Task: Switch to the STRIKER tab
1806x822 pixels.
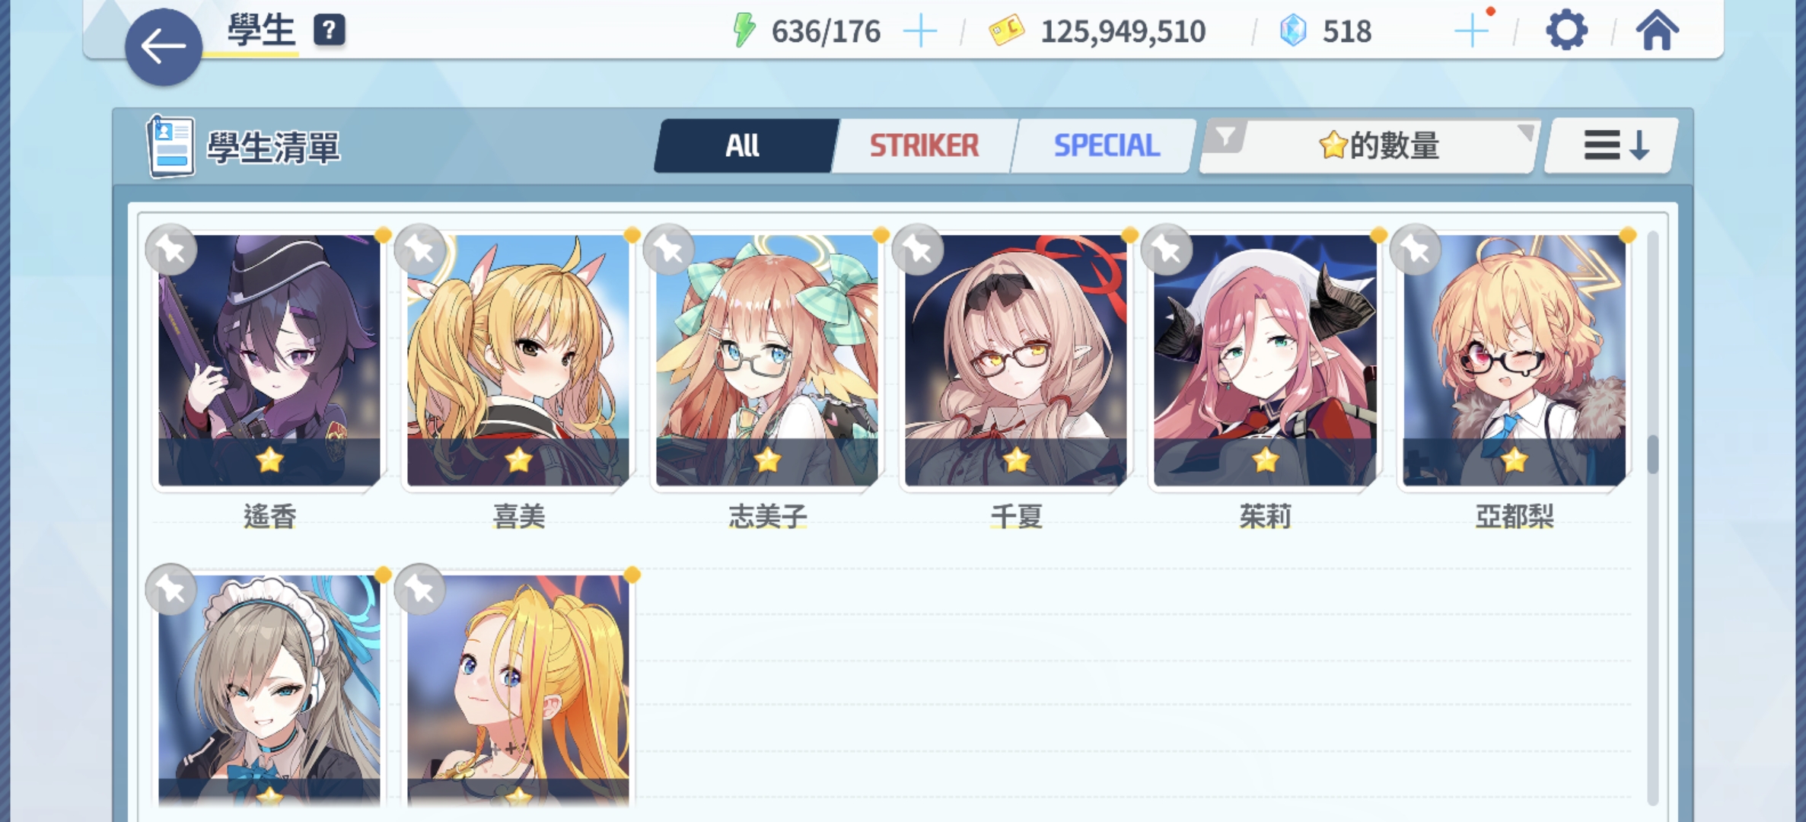Action: 924,145
